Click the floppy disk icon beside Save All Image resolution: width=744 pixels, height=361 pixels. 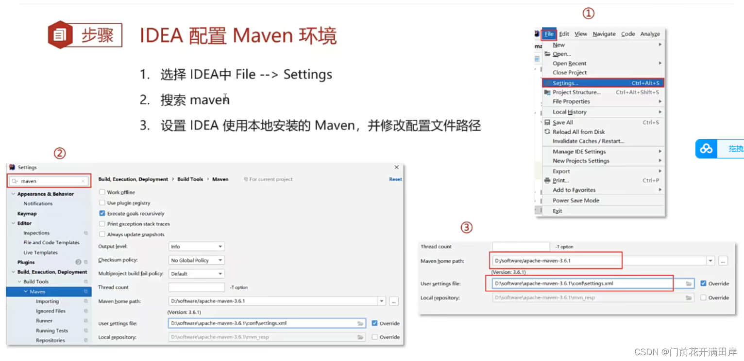coord(547,123)
